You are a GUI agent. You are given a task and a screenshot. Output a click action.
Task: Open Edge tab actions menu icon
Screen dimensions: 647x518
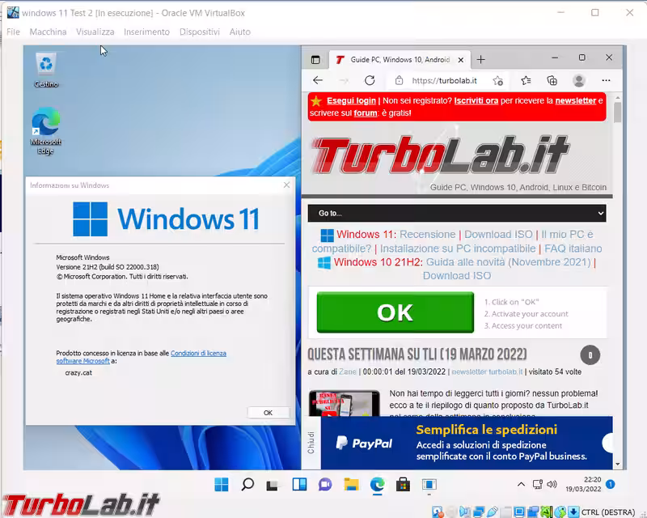[x=315, y=60]
